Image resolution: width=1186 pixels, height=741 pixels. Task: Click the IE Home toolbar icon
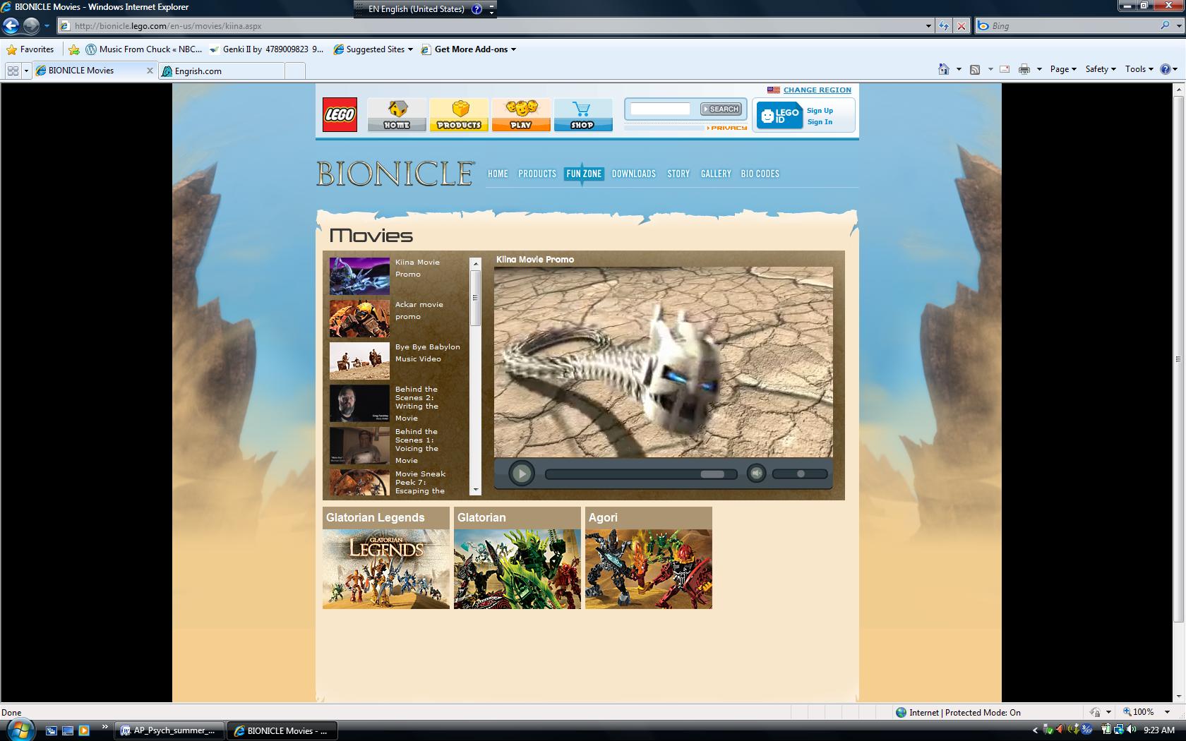(944, 69)
